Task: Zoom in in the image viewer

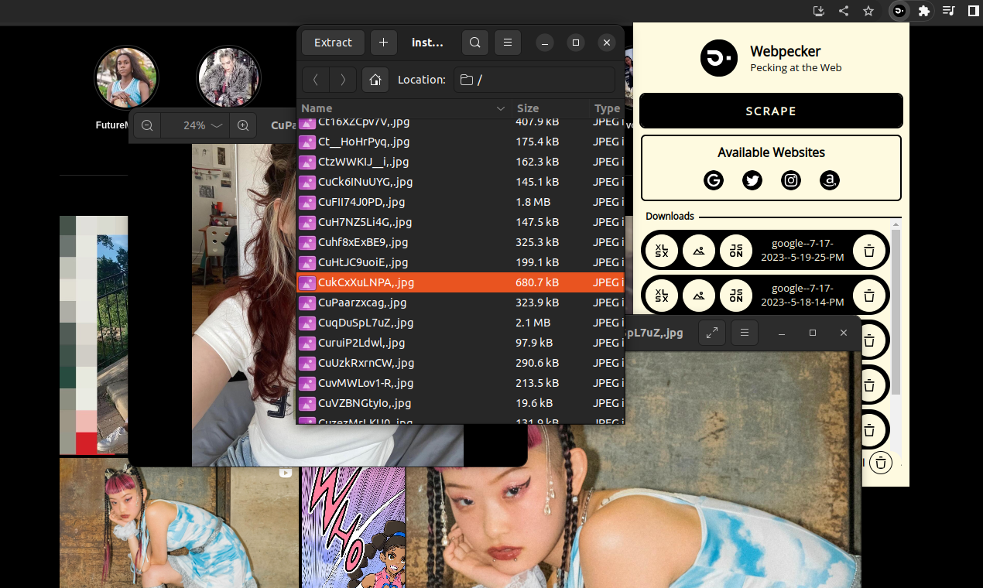Action: coord(243,125)
